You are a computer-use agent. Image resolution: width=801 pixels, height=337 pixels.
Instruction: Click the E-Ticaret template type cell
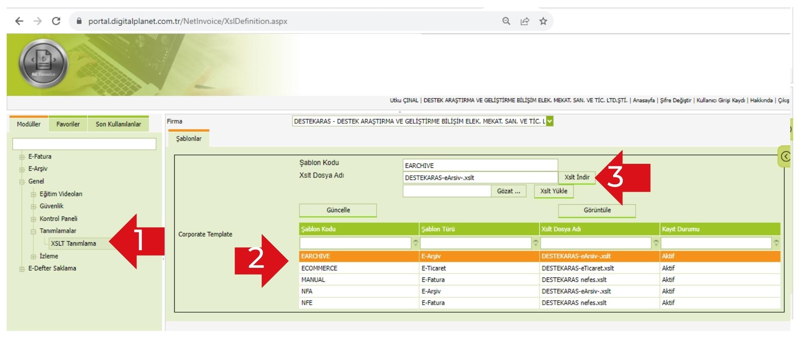tap(479, 268)
